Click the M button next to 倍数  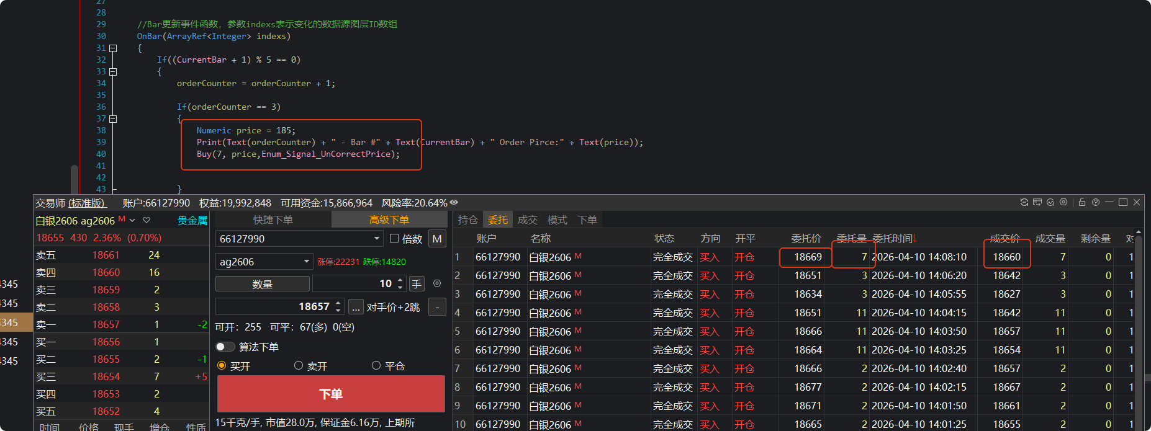[437, 239]
